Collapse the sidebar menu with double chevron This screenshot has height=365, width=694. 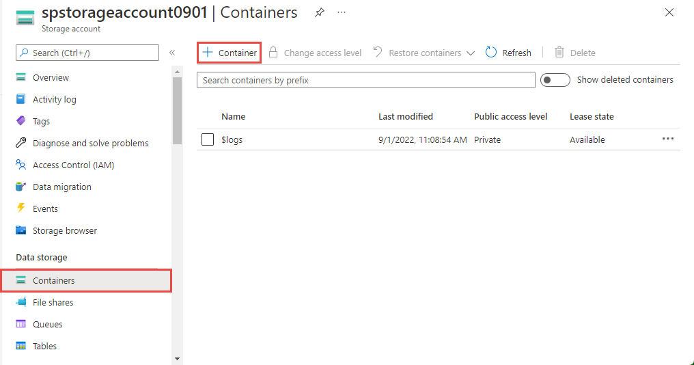pyautogui.click(x=172, y=53)
